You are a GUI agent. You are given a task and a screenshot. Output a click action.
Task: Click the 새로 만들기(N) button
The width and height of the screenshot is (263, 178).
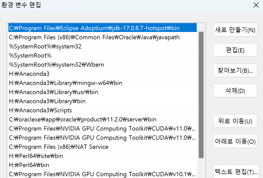(235, 30)
